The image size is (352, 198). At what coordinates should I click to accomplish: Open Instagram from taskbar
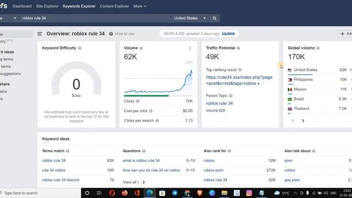click(249, 193)
